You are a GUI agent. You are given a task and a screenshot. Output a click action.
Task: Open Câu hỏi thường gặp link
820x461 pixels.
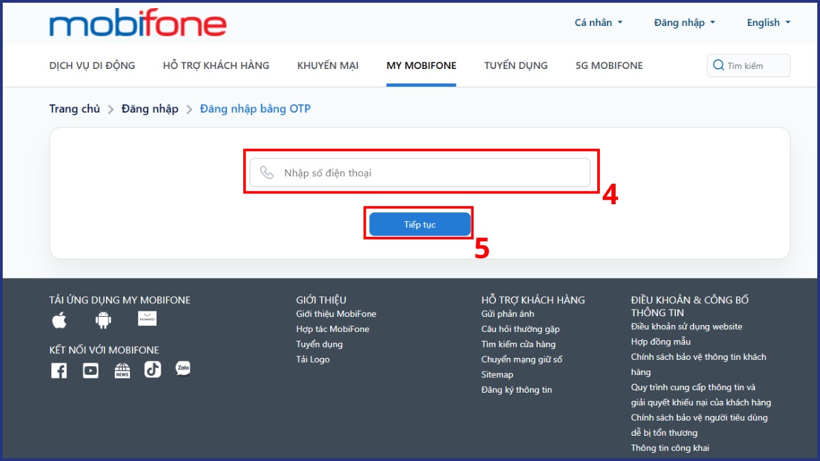click(521, 329)
